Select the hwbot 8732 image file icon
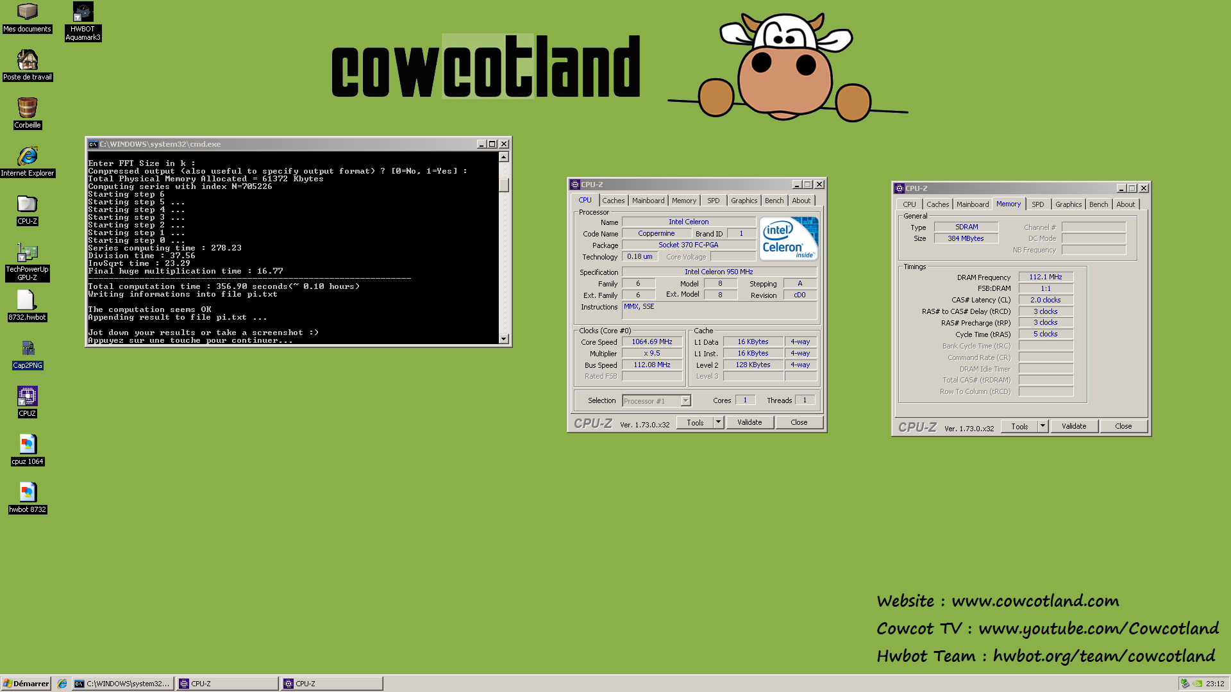Viewport: 1231px width, 692px height. 27,498
